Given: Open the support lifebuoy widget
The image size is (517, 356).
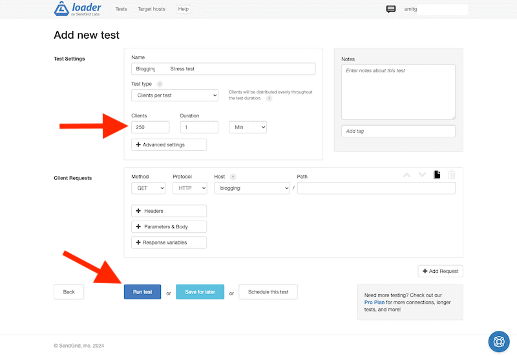Looking at the screenshot, I should (x=499, y=342).
